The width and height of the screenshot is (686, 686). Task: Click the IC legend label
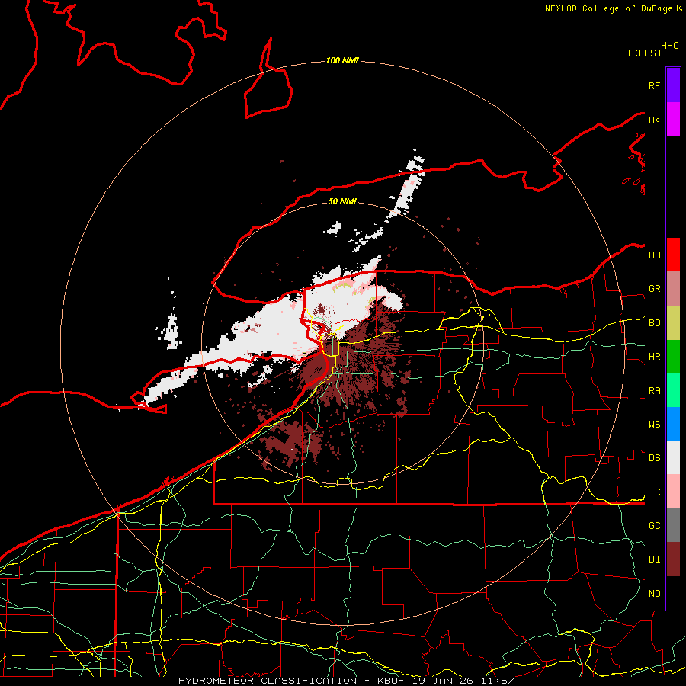tap(655, 492)
